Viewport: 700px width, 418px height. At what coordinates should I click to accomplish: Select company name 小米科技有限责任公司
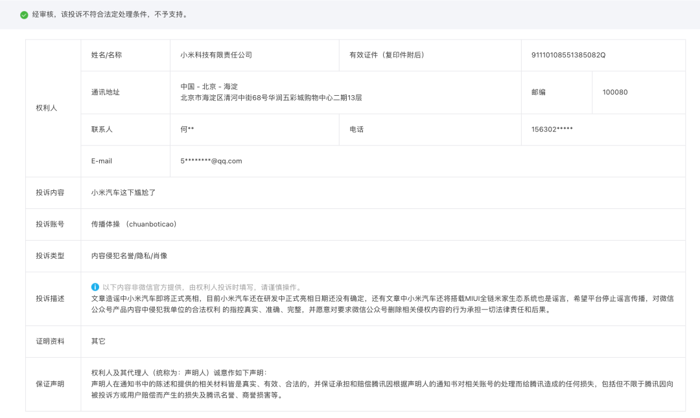[216, 55]
